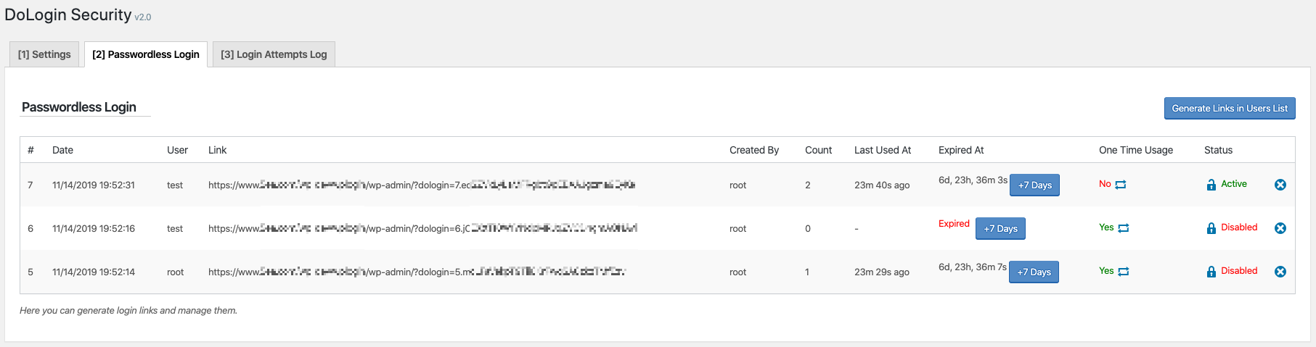The width and height of the screenshot is (1316, 347).
Task: Delete row 7 link with X icon
Action: click(1280, 185)
